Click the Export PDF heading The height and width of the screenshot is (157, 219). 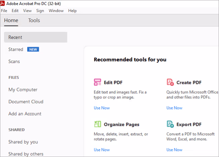pyautogui.click(x=189, y=125)
